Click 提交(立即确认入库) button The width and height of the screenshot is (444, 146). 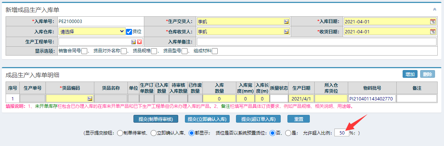(x=207, y=119)
